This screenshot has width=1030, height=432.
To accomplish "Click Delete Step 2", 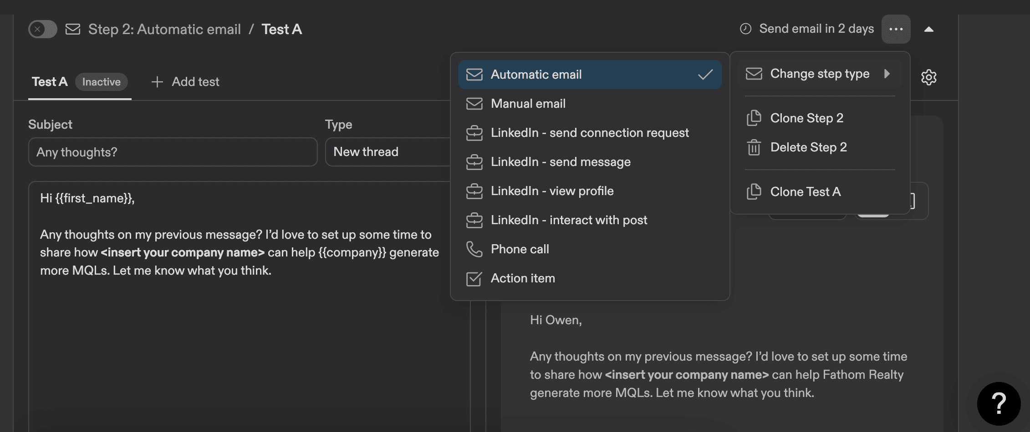I will pos(820,147).
